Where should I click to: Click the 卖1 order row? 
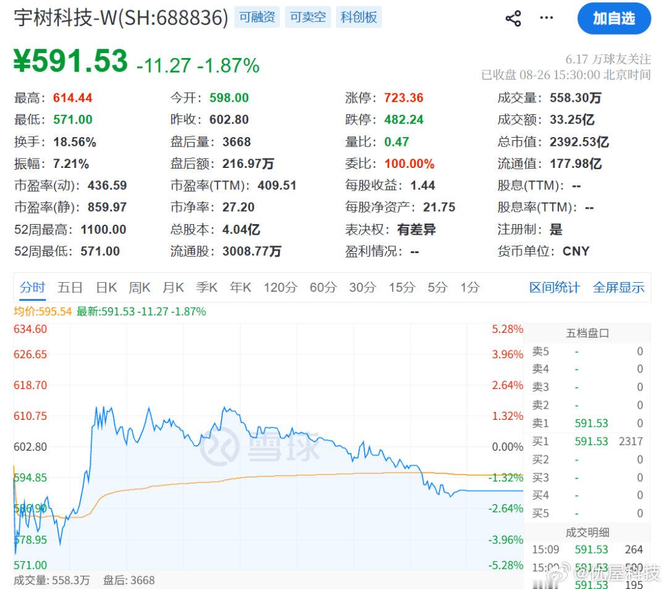pyautogui.click(x=587, y=424)
